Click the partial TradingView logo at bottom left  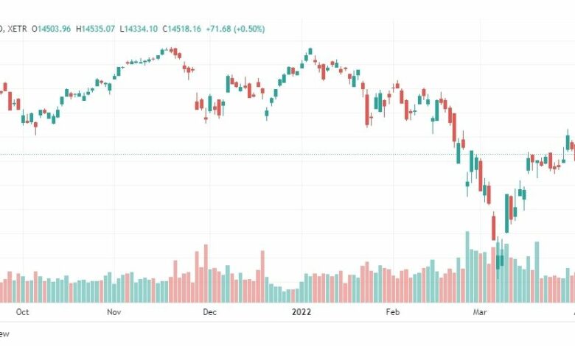(4, 334)
